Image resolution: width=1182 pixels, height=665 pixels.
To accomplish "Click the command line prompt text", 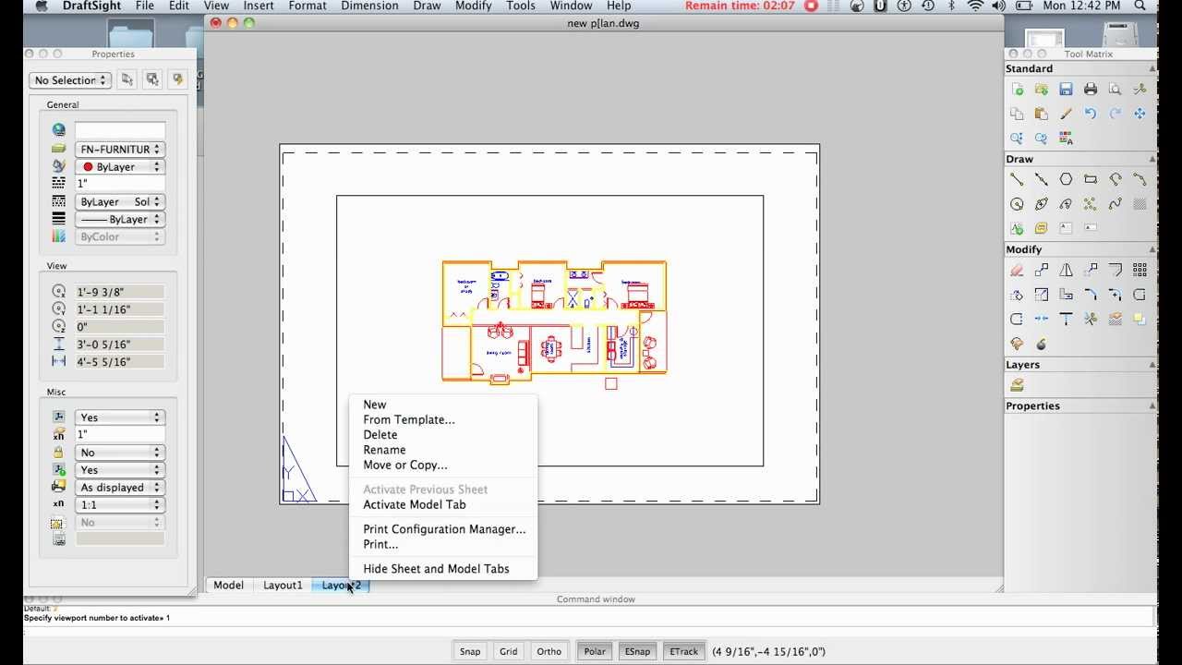I will (x=97, y=618).
